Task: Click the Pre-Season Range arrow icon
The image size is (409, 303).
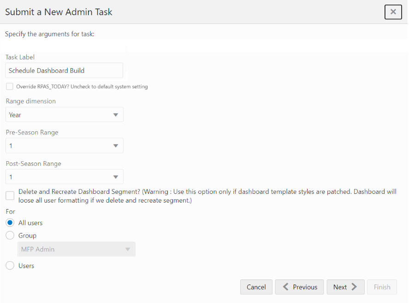Action: pyautogui.click(x=116, y=146)
